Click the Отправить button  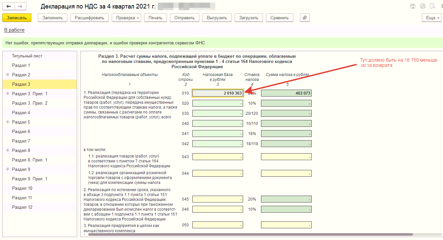click(184, 18)
